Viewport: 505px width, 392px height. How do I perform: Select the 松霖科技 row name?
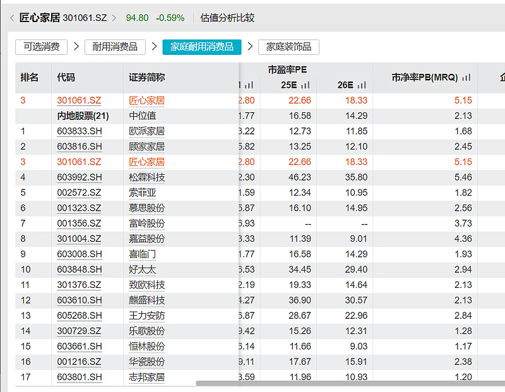pos(147,177)
